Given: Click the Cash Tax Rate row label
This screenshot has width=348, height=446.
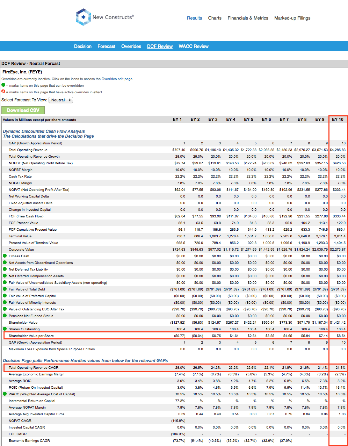Looking at the screenshot, I should [20, 176].
